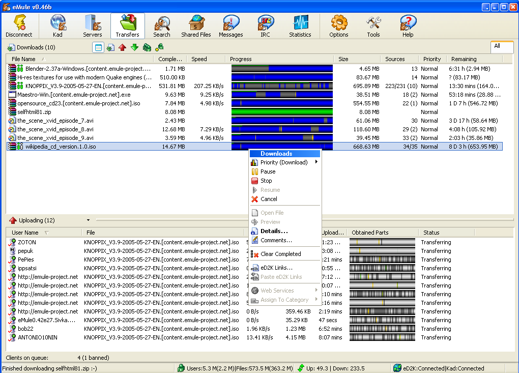Open the Tools toolbar icon
This screenshot has height=373, width=519.
click(x=373, y=25)
